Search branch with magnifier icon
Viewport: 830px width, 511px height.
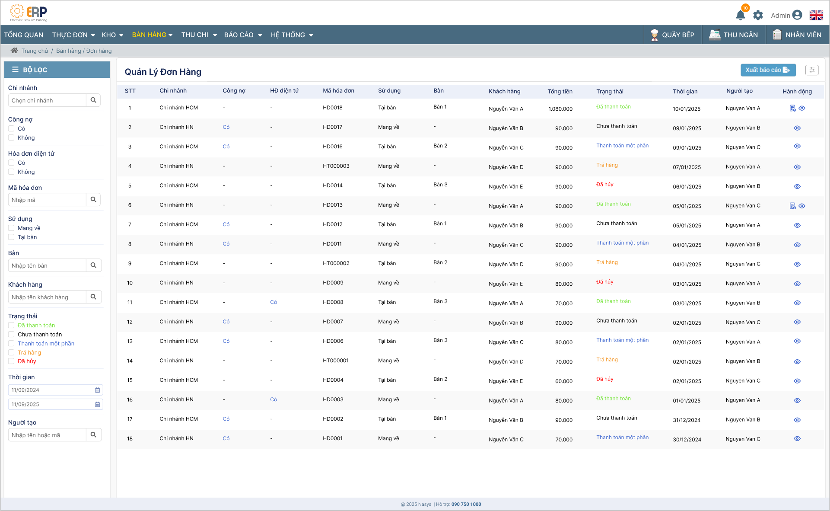tap(93, 100)
